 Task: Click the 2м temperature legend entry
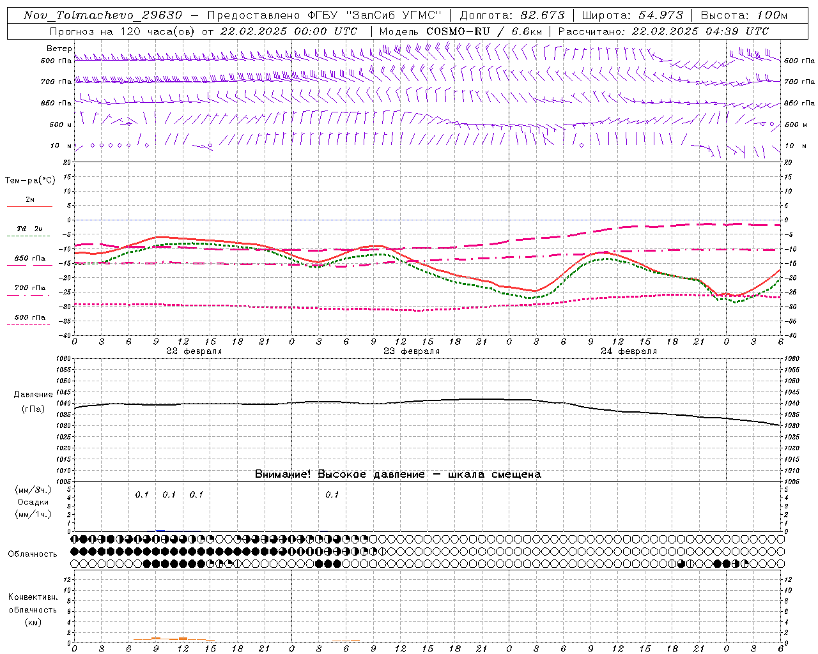[30, 200]
